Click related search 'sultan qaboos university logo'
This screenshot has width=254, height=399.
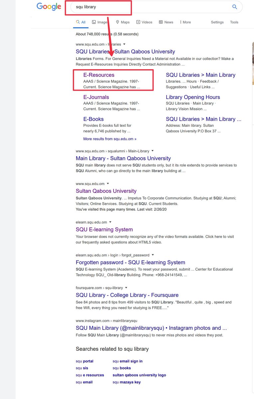click(139, 375)
